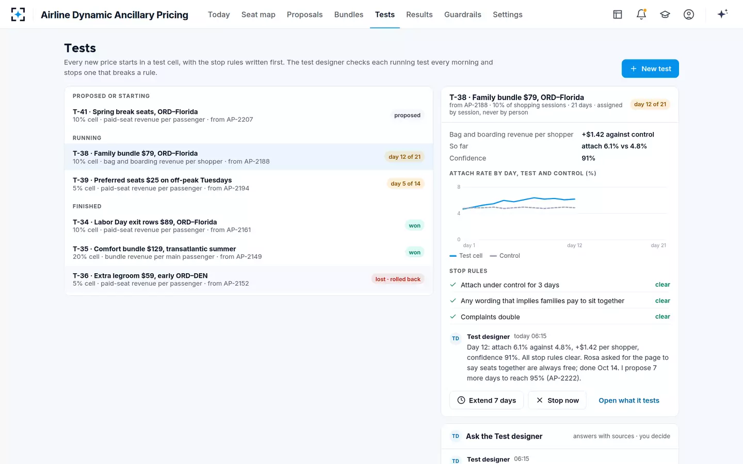Image resolution: width=743 pixels, height=464 pixels.
Task: Go to the Today tab
Action: click(x=219, y=14)
